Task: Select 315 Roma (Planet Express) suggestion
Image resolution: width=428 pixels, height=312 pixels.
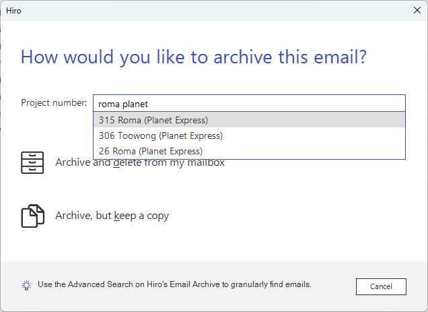Action: (153, 121)
